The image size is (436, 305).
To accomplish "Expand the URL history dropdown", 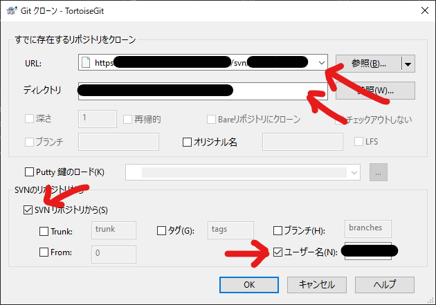I will [321, 62].
